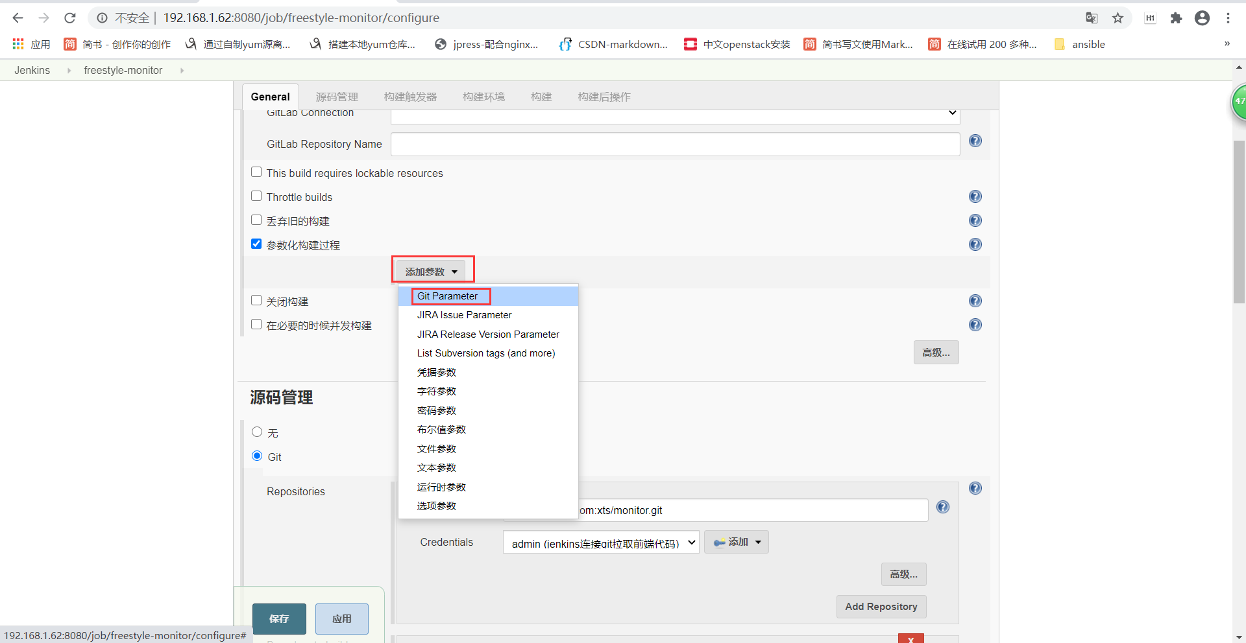Expand the Jenkins breadcrumb arrow
Screen dimensions: 1246x643
pos(69,71)
